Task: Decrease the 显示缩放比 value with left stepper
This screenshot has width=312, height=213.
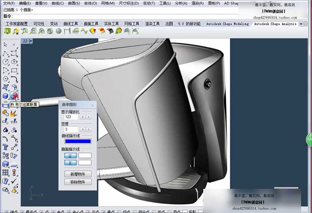Action: (x=82, y=117)
